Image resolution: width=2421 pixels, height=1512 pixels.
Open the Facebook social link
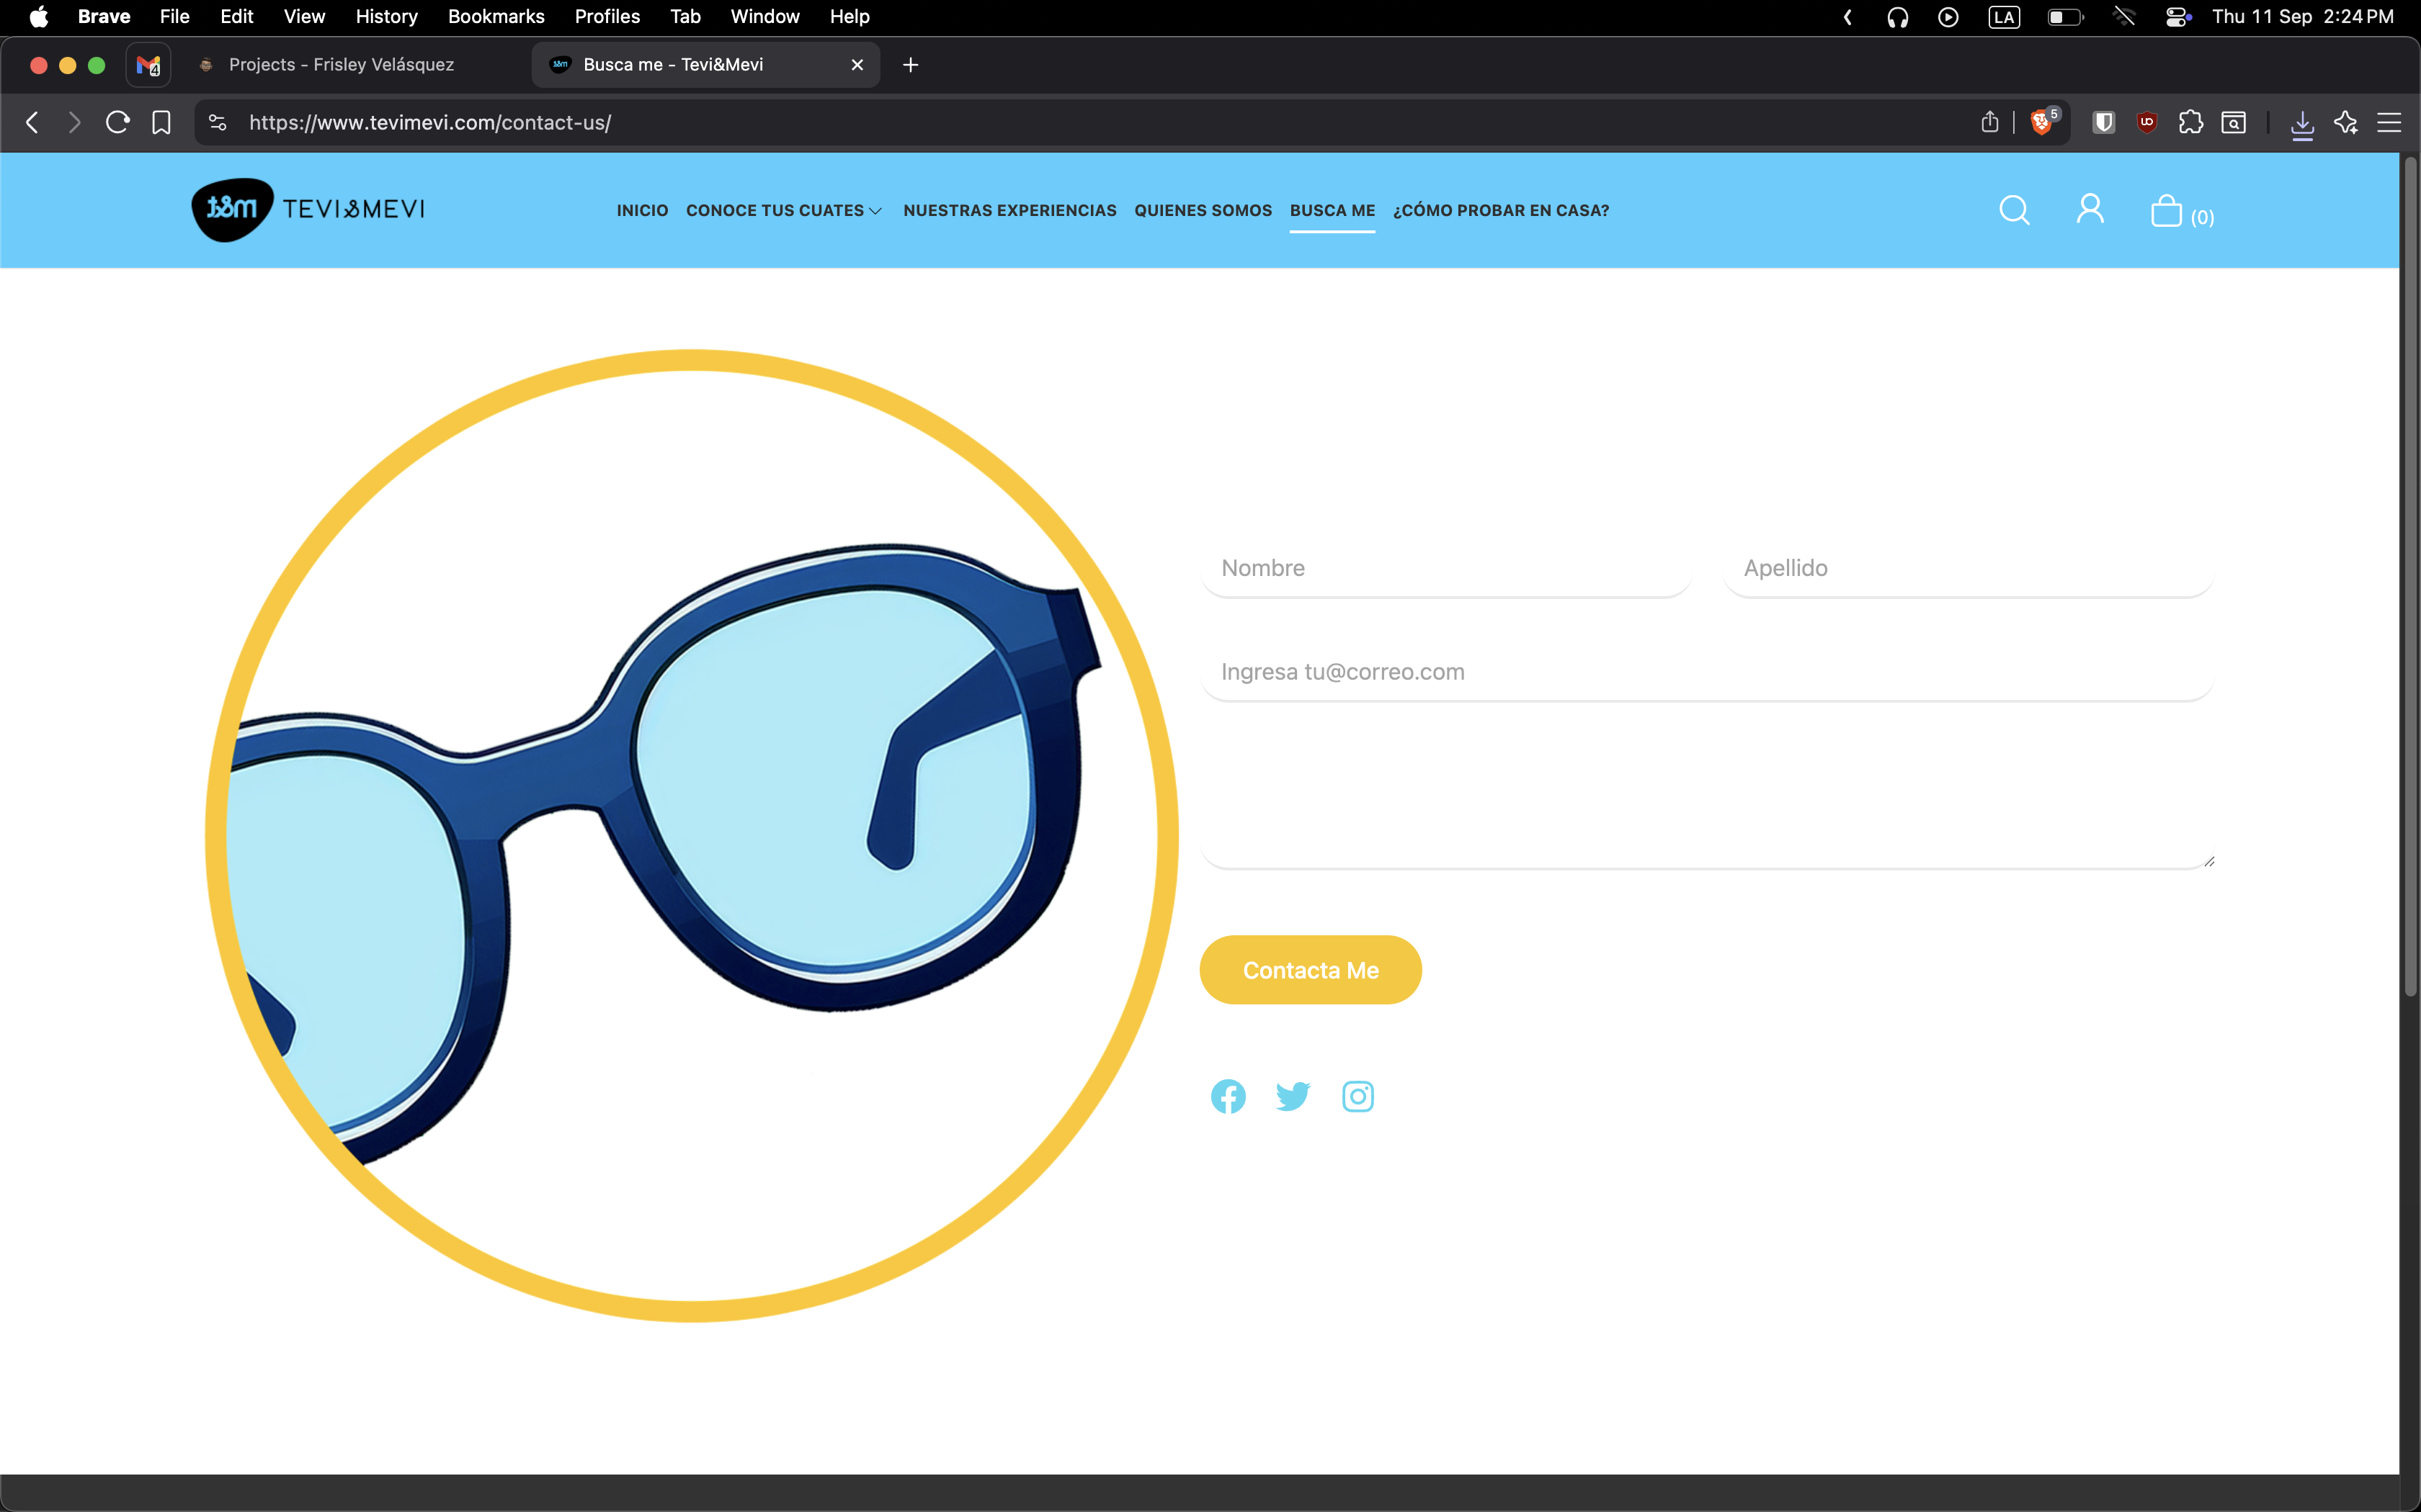[x=1228, y=1096]
